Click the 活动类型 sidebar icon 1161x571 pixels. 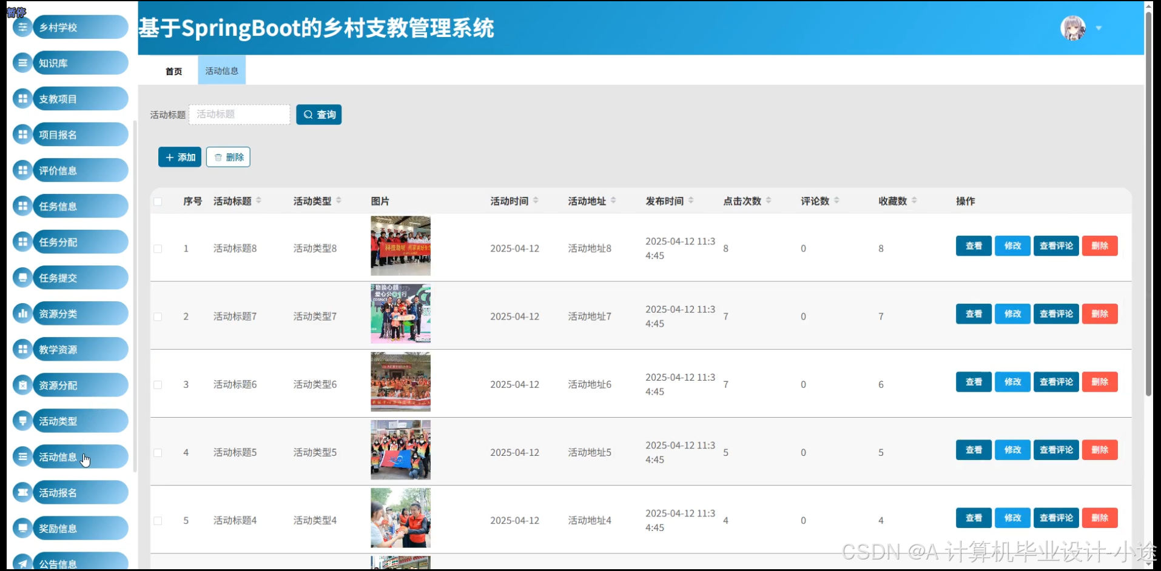pyautogui.click(x=22, y=421)
